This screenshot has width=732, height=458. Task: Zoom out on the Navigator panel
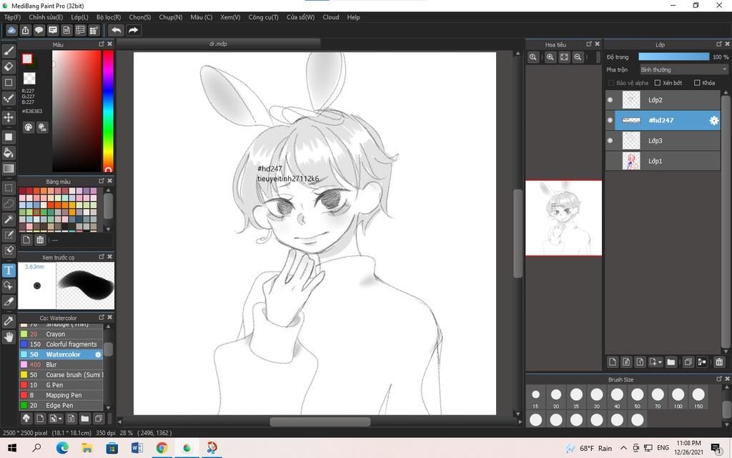pos(578,57)
